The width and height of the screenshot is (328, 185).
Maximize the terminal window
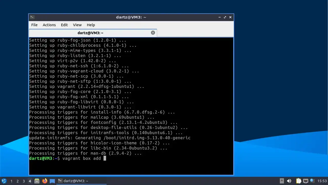point(225,17)
